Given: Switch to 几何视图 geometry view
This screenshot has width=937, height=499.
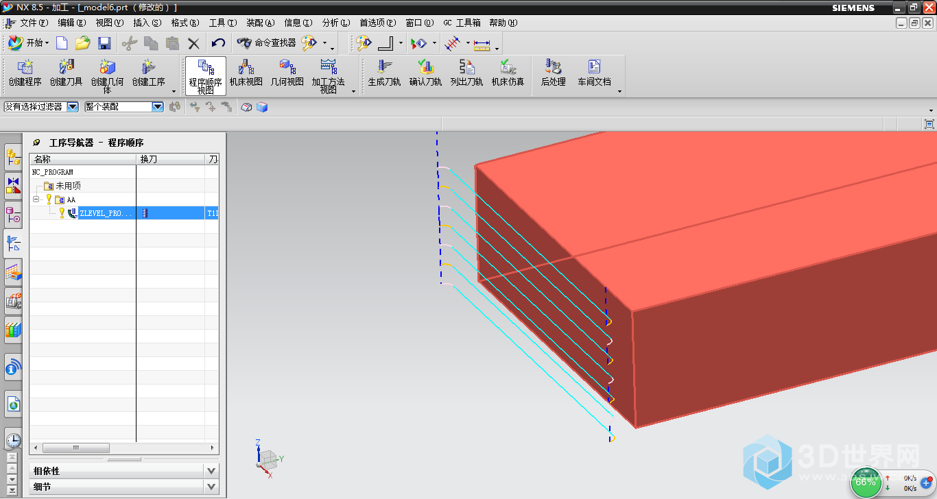Looking at the screenshot, I should 287,73.
